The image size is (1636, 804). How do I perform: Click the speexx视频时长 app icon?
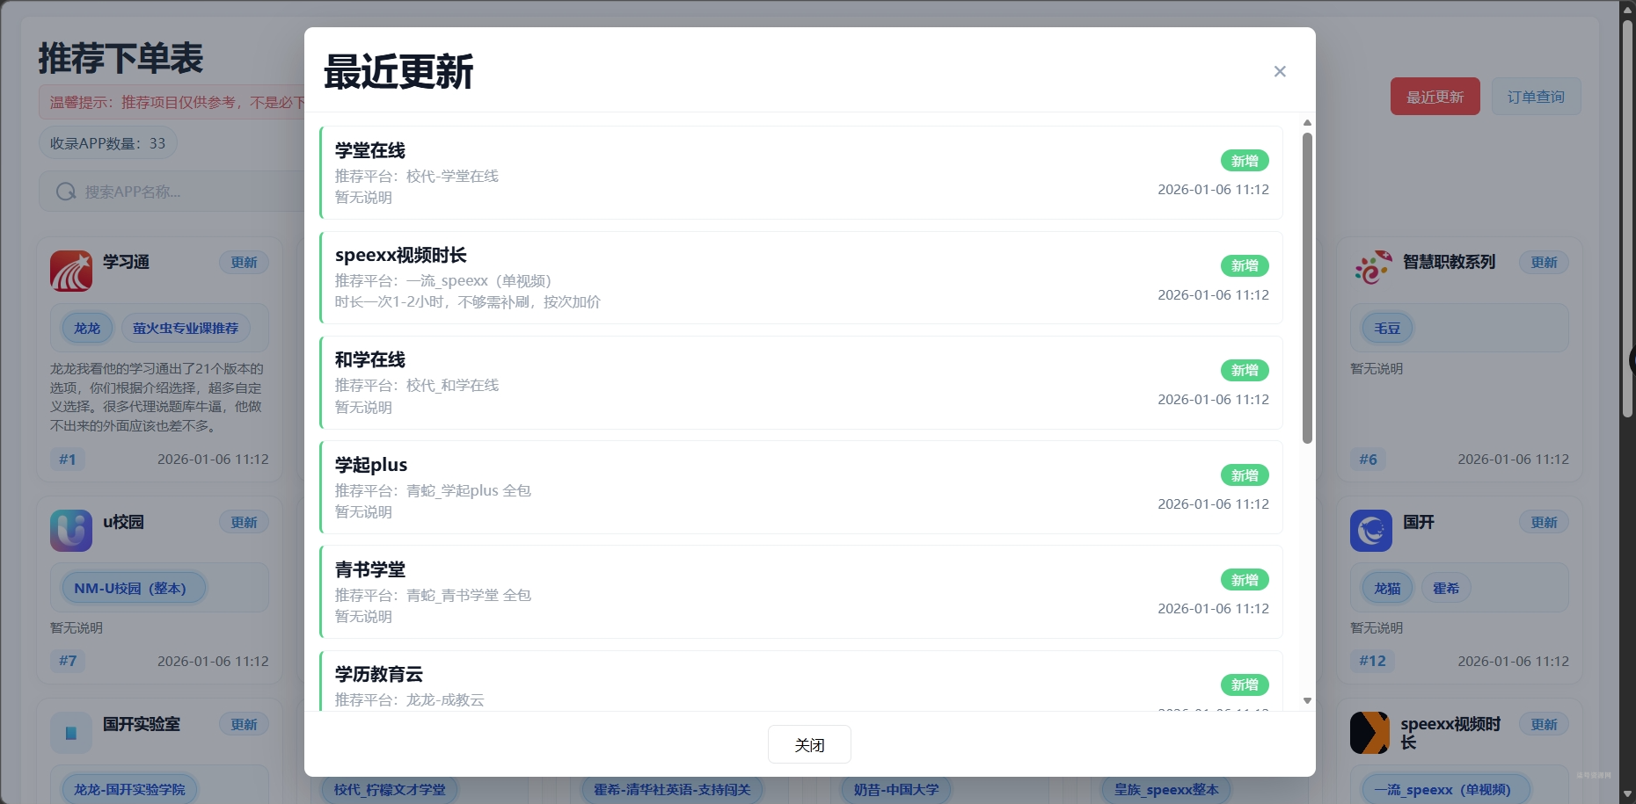[1370, 732]
